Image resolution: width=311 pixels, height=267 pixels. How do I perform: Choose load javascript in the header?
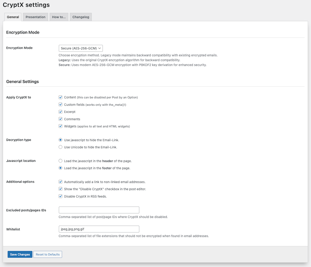[61, 161]
